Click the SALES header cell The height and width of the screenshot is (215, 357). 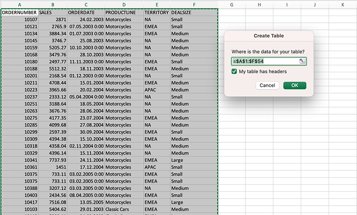tap(53, 12)
